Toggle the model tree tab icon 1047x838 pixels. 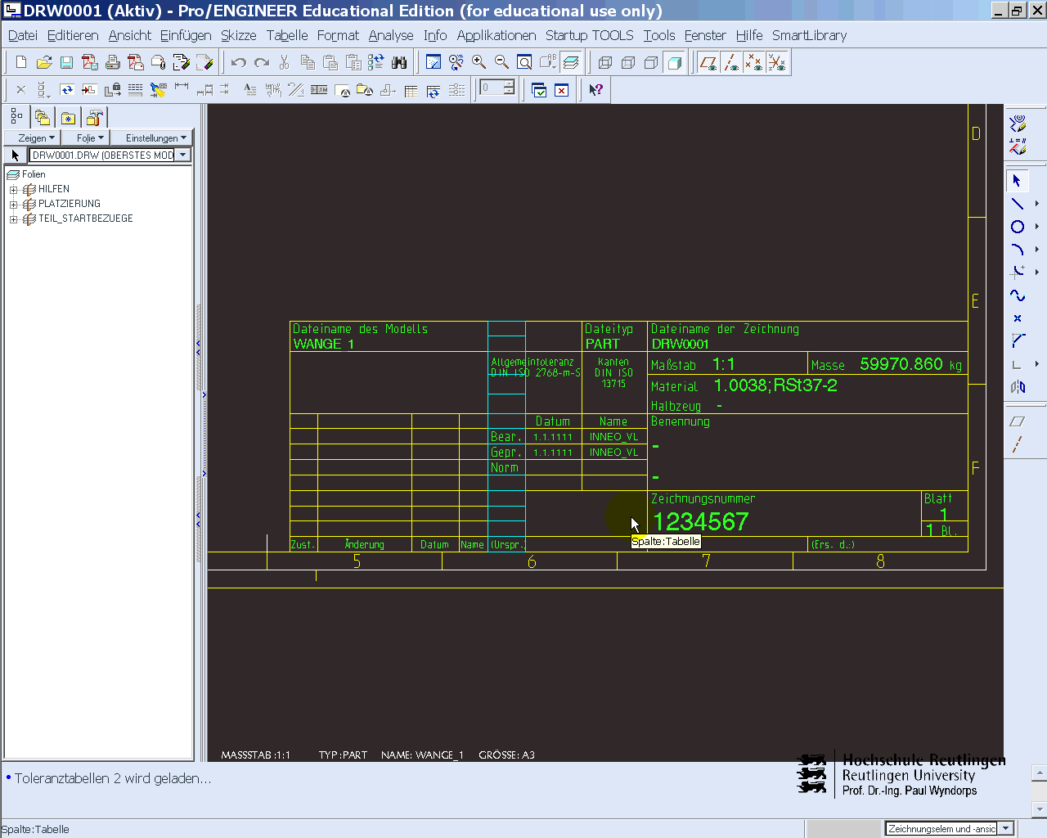click(x=16, y=117)
